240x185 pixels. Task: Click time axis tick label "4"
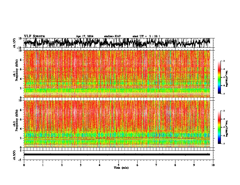point(99,165)
